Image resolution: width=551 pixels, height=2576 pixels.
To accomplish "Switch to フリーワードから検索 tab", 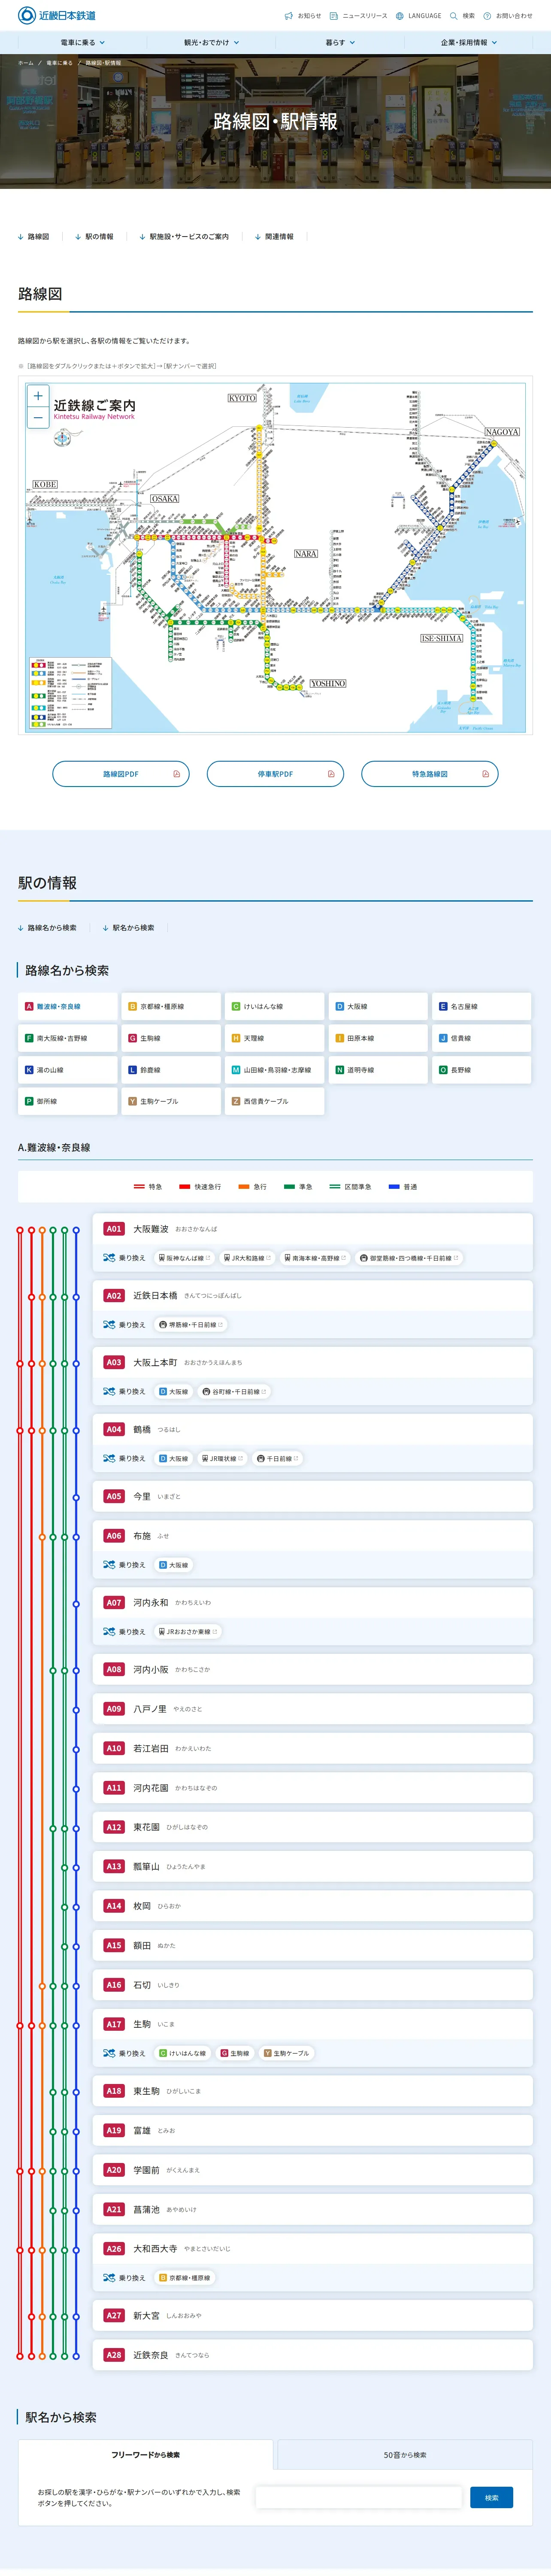I will click(x=145, y=2455).
